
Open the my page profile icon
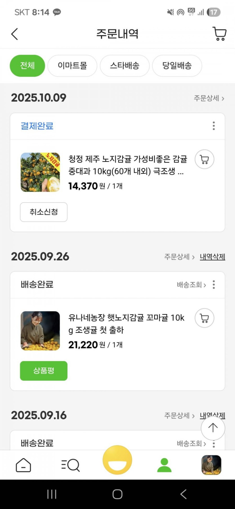164,465
